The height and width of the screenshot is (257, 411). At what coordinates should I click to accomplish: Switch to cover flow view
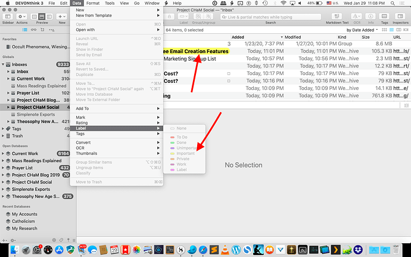(406, 30)
